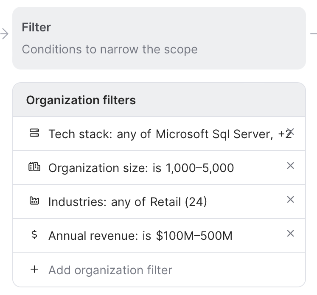The width and height of the screenshot is (317, 295).
Task: Remove the Annual revenue filter
Action: click(291, 234)
